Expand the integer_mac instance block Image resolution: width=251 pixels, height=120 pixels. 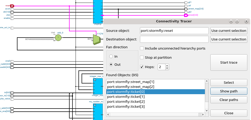(x=95, y=80)
